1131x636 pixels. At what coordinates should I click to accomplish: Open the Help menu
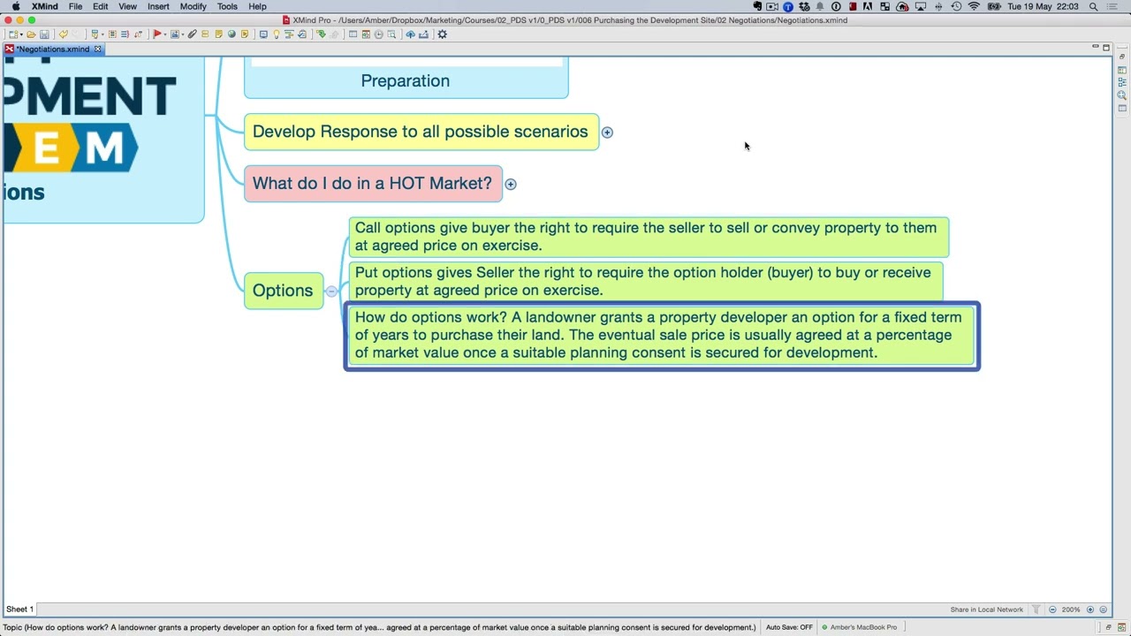point(257,6)
